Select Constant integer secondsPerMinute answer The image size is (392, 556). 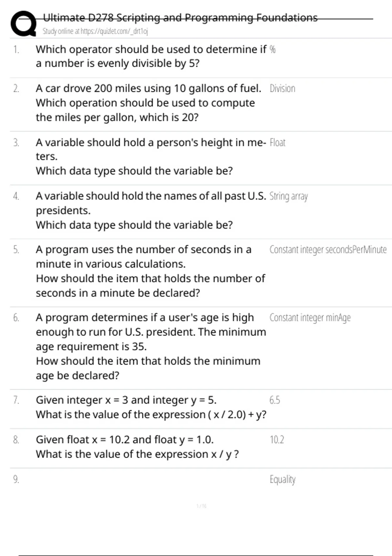pos(328,250)
